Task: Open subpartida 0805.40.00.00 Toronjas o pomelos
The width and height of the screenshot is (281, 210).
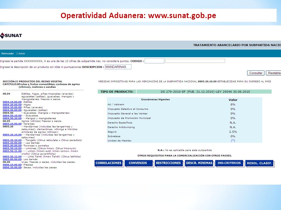Action: click(12, 146)
